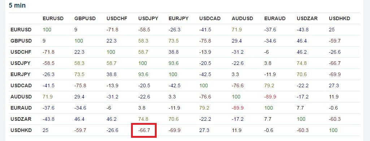This screenshot has width=370, height=141.
Task: Select the AUDUSD row label
Action: pyautogui.click(x=21, y=97)
